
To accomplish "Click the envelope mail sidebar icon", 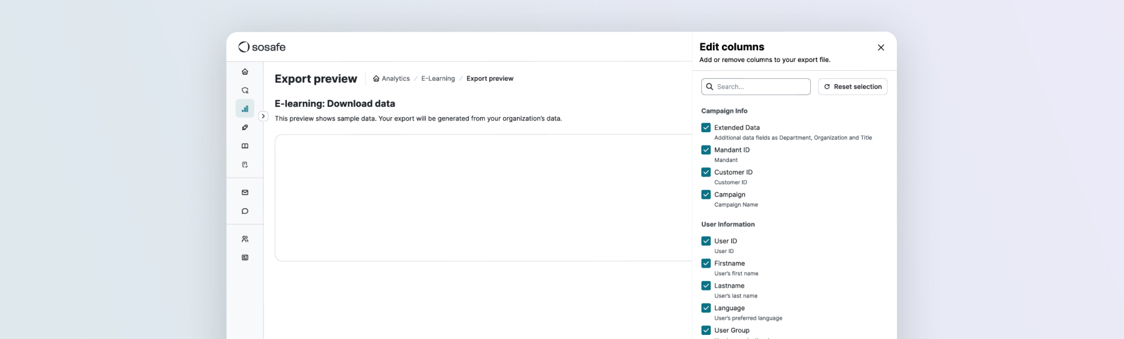I will pos(245,192).
